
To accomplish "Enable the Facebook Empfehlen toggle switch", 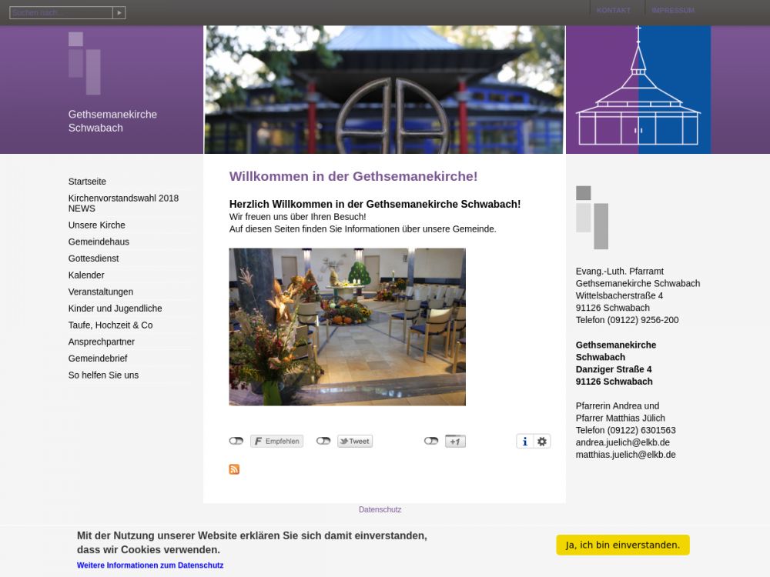I will pos(236,442).
